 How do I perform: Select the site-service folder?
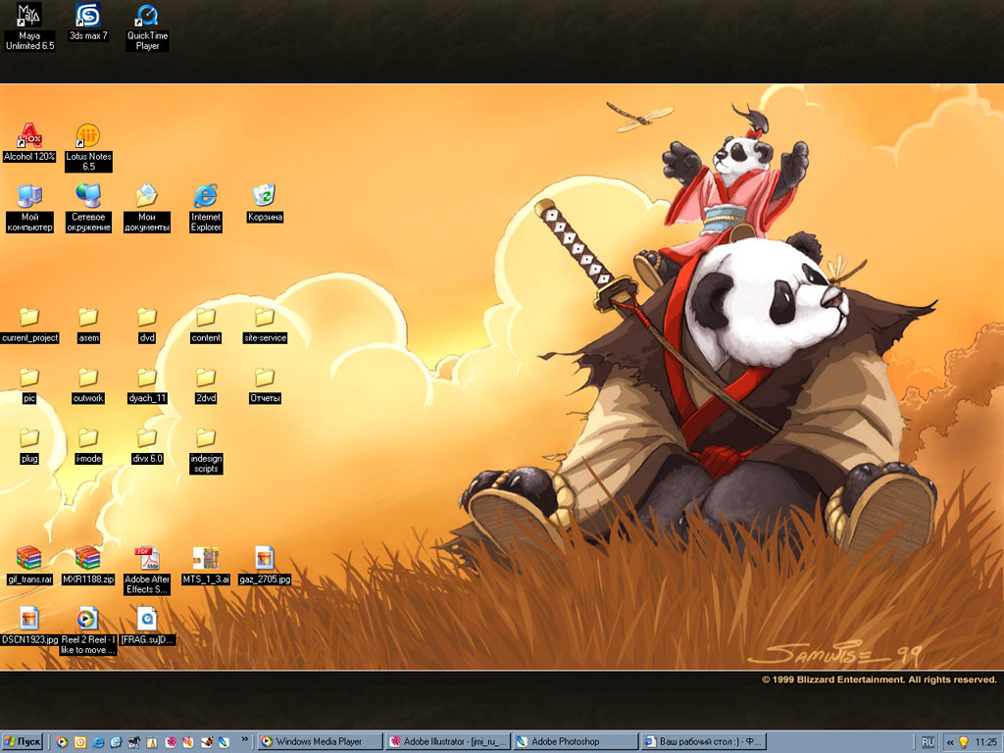265,326
